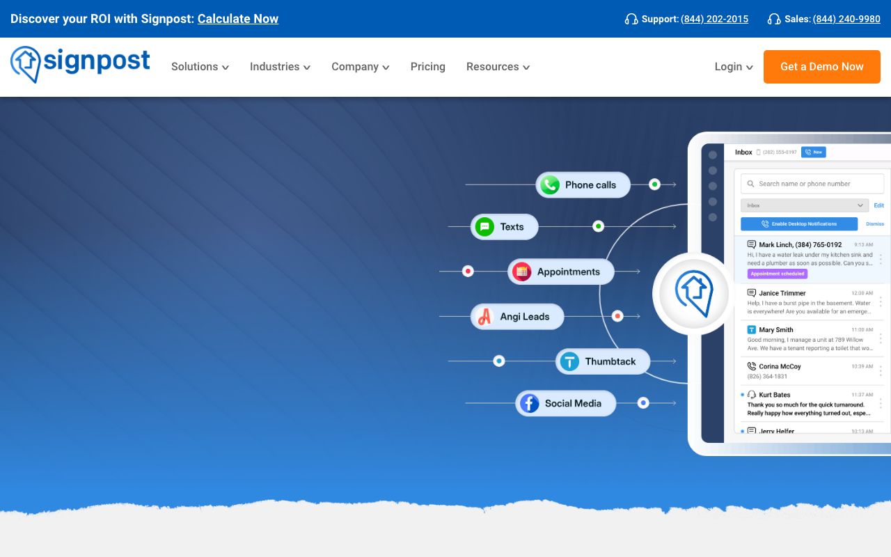The width and height of the screenshot is (891, 557).
Task: Click the Signpost logo
Action: (x=80, y=64)
